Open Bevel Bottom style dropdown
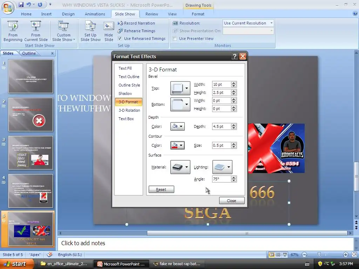This screenshot has height=269, width=359. click(x=180, y=104)
